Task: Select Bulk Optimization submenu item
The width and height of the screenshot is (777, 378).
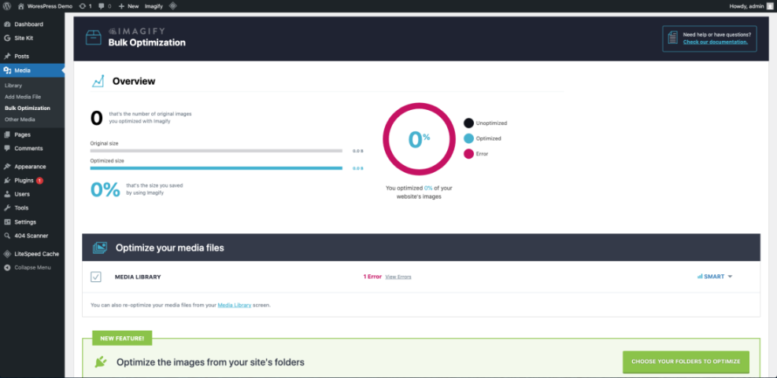Action: tap(28, 108)
